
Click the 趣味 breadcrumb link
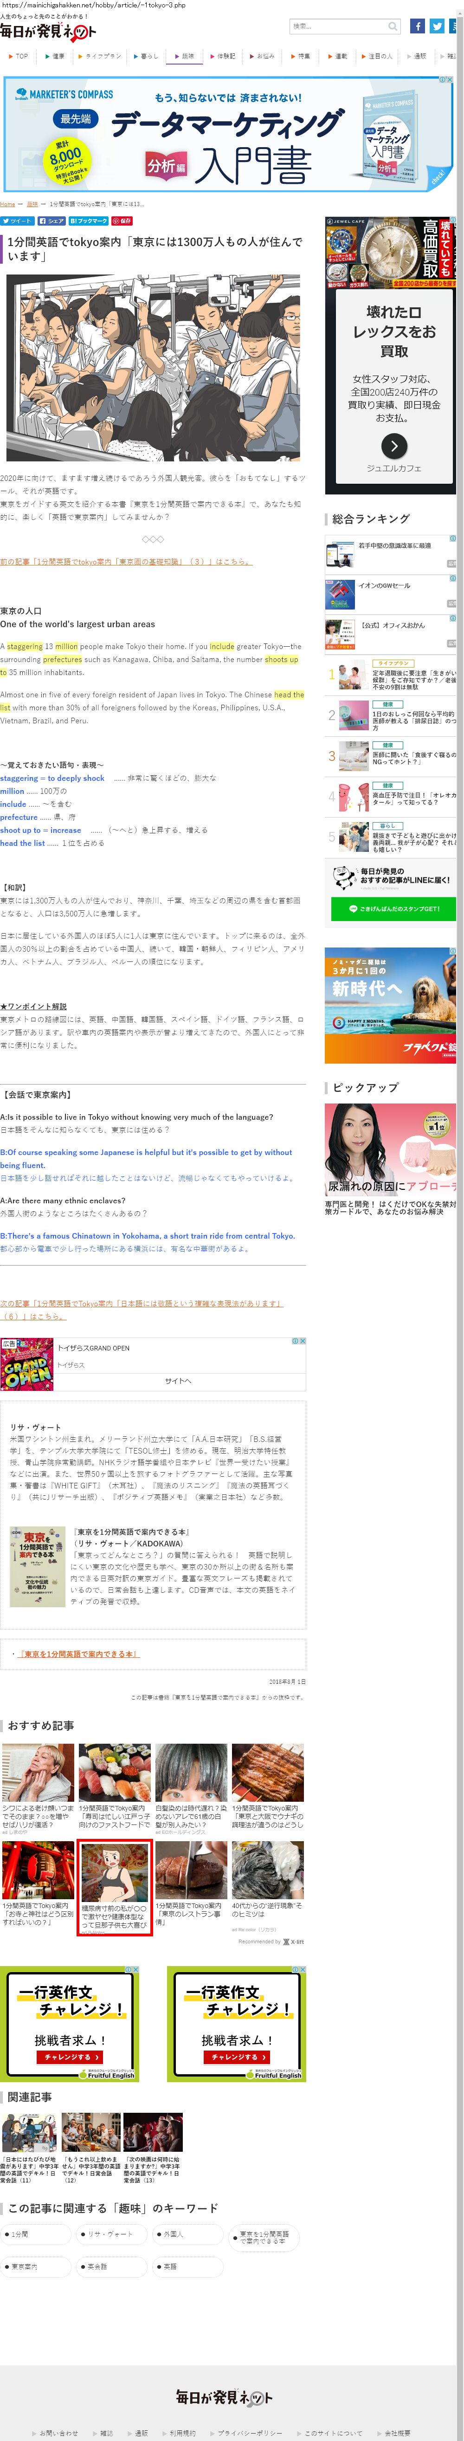click(32, 204)
